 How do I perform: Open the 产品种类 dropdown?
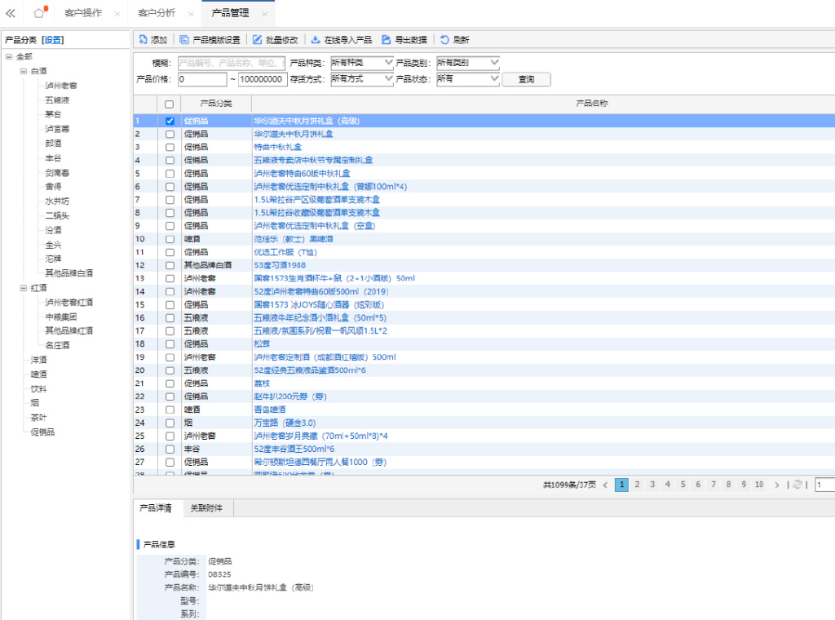[x=362, y=63]
